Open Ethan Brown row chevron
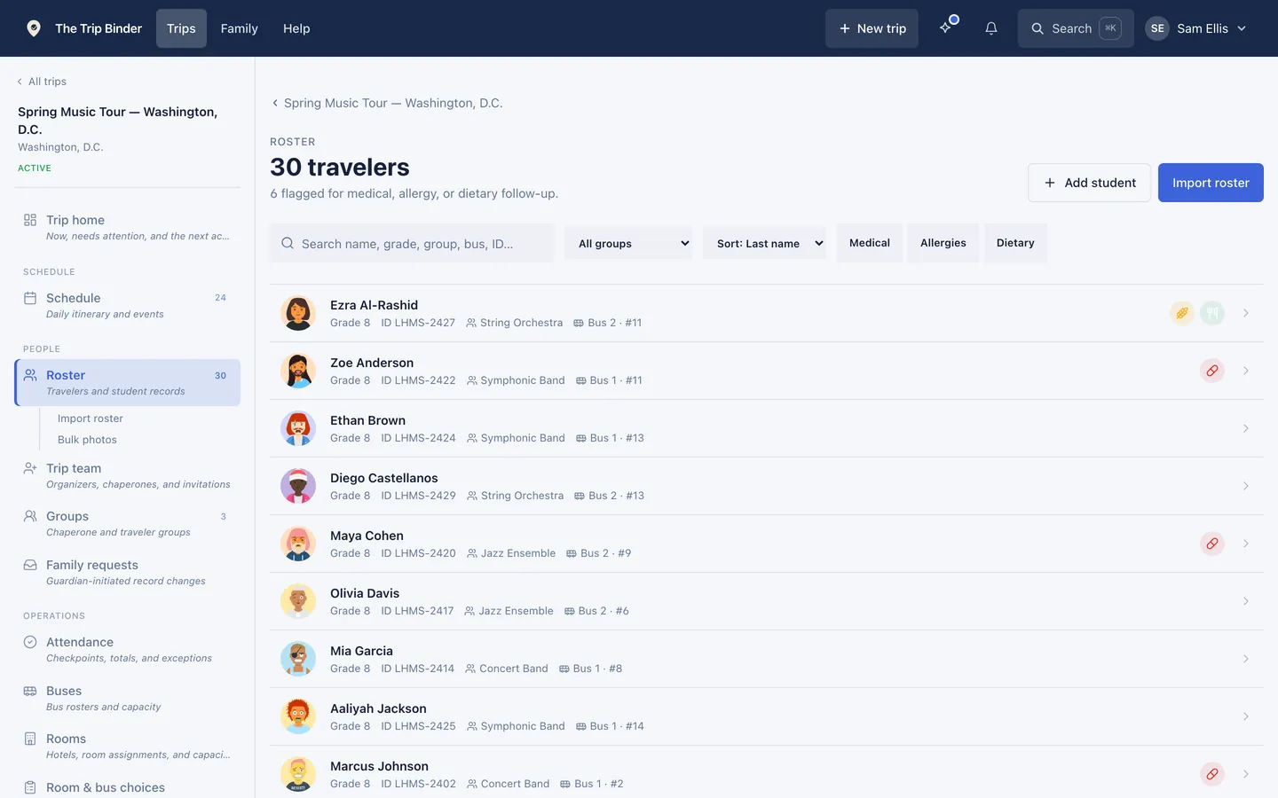This screenshot has width=1278, height=798. pyautogui.click(x=1246, y=428)
